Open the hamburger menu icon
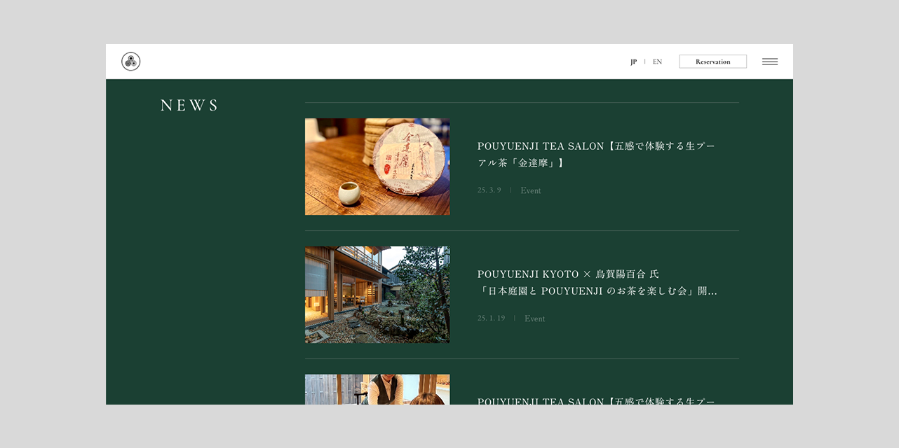 coord(770,62)
